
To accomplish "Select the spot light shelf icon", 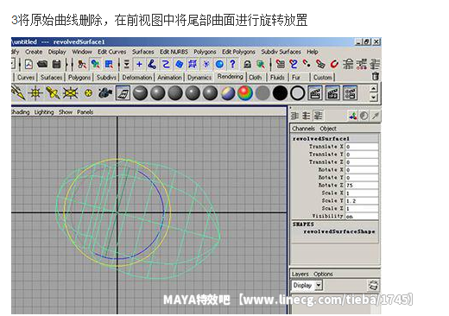I will pyautogui.click(x=53, y=93).
